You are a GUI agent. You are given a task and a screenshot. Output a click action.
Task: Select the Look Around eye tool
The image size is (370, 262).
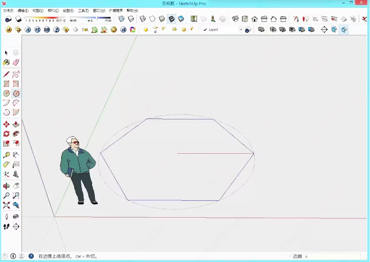[16, 217]
